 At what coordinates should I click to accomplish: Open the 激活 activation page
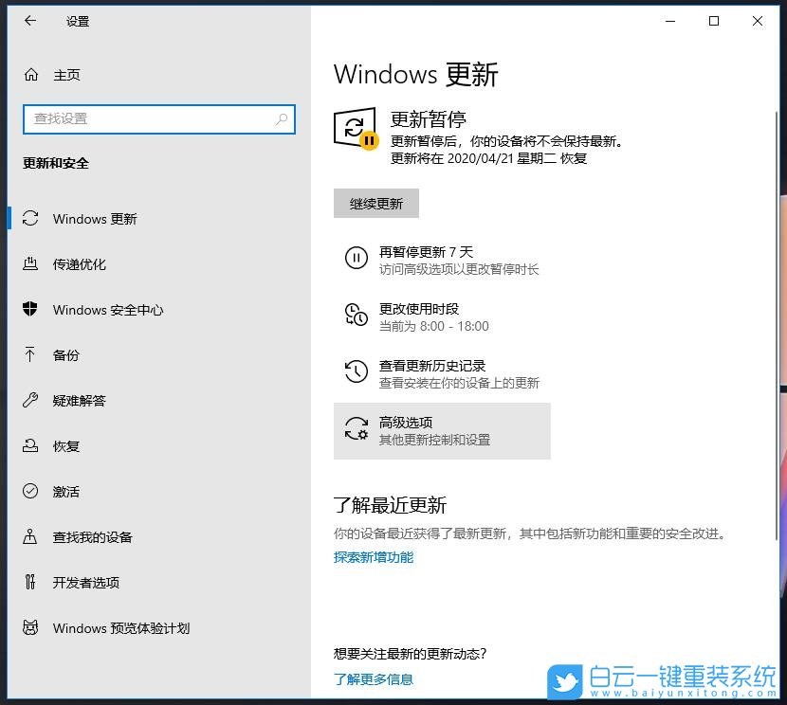click(66, 491)
